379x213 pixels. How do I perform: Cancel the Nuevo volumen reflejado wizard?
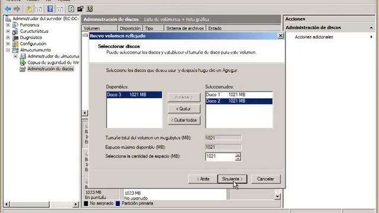(x=265, y=179)
